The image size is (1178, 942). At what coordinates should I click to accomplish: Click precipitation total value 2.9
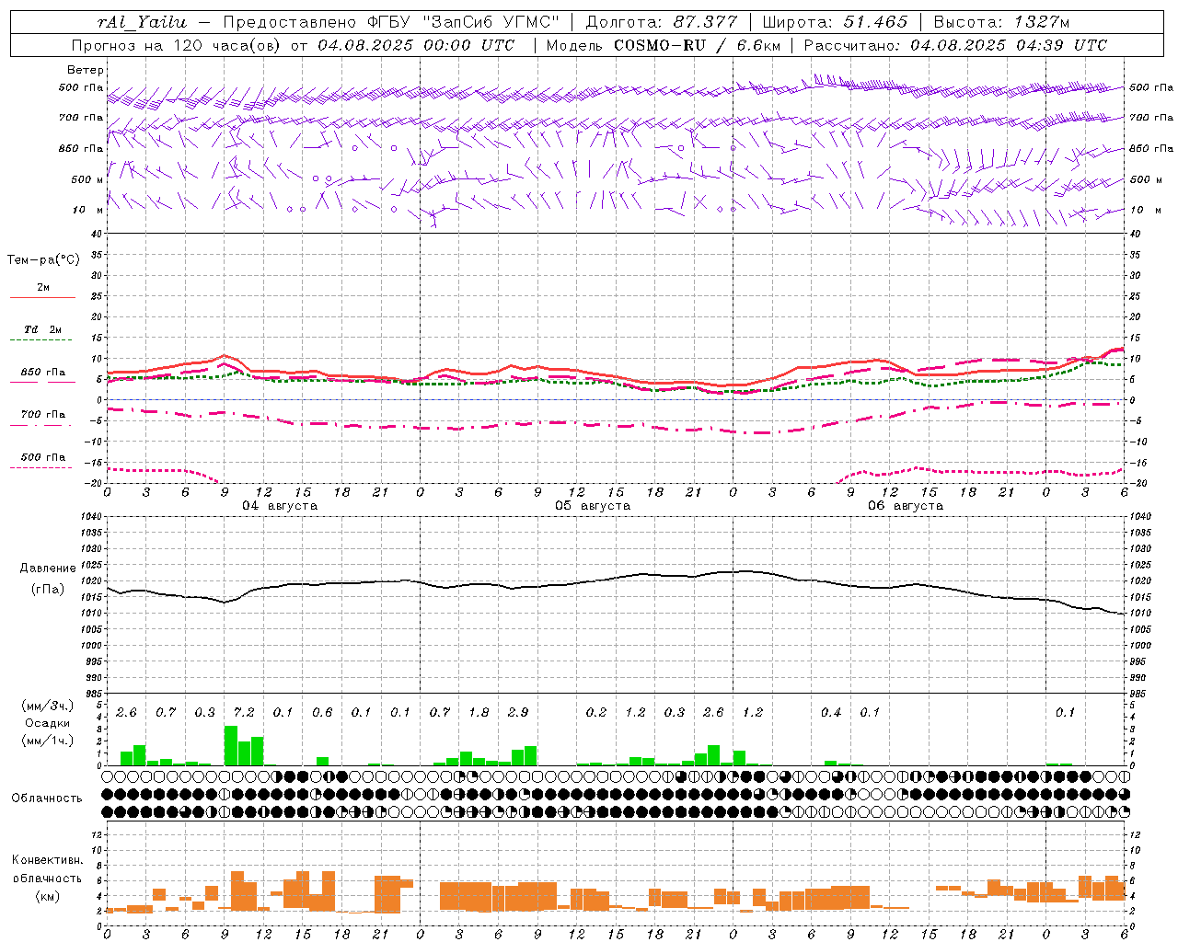[518, 713]
